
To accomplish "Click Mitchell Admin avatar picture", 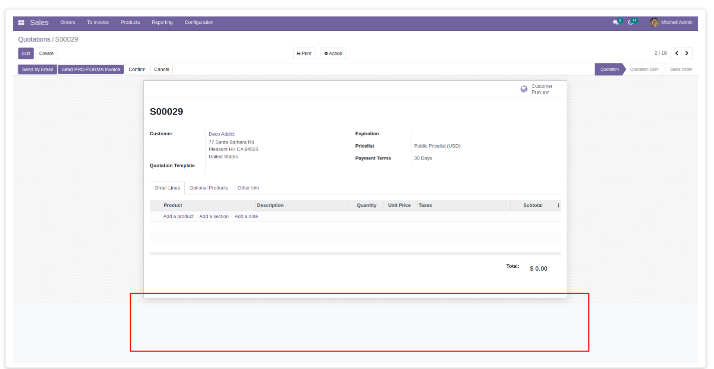I will (x=654, y=22).
